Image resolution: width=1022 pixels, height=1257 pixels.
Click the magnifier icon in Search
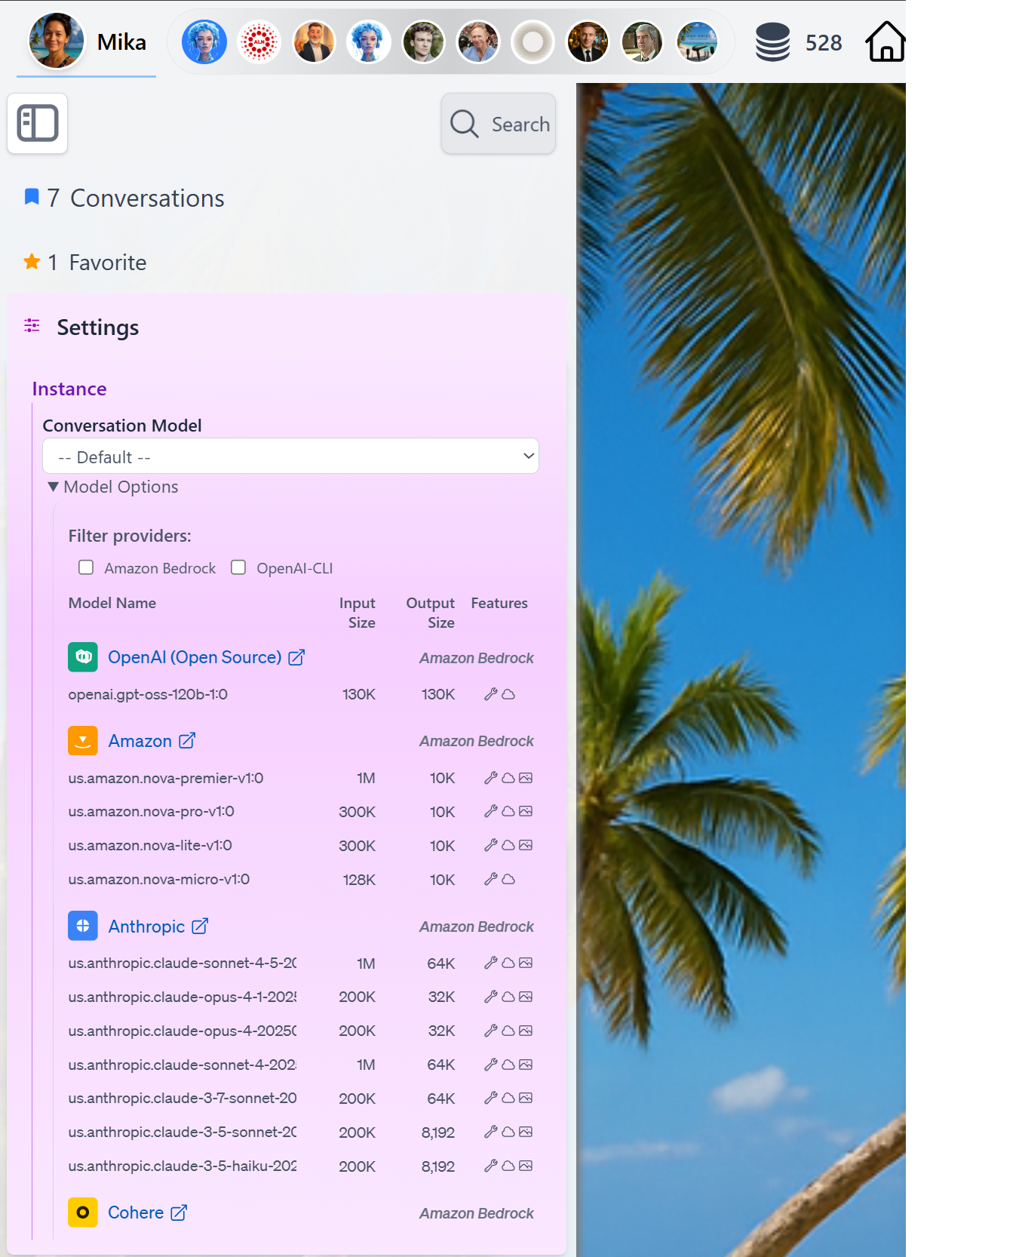[x=465, y=124]
